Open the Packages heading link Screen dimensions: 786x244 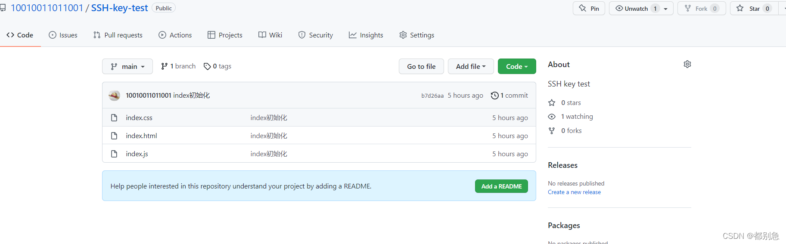[x=564, y=225]
